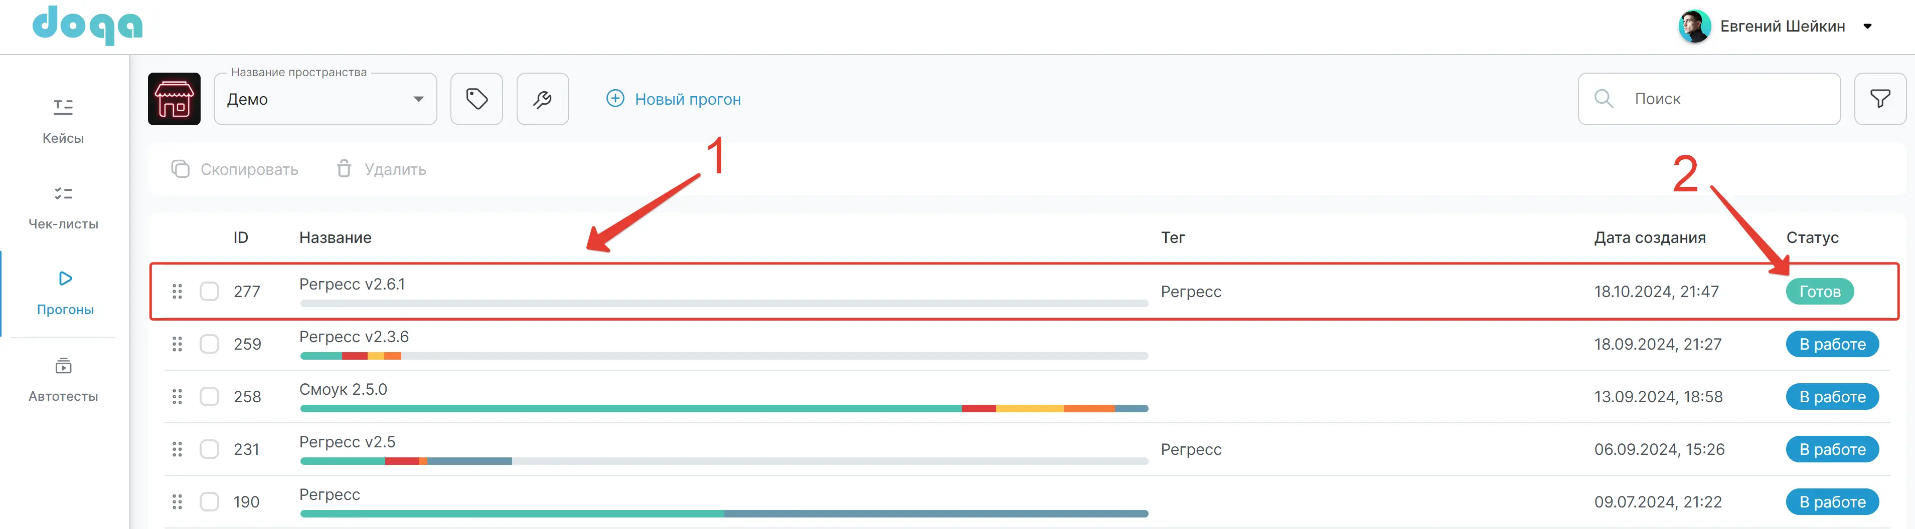This screenshot has width=1915, height=529.
Task: Click drag handle of run 258
Action: click(x=177, y=397)
